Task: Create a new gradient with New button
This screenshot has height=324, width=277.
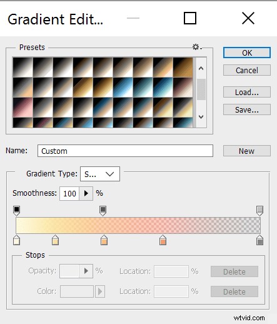Action: tap(247, 151)
